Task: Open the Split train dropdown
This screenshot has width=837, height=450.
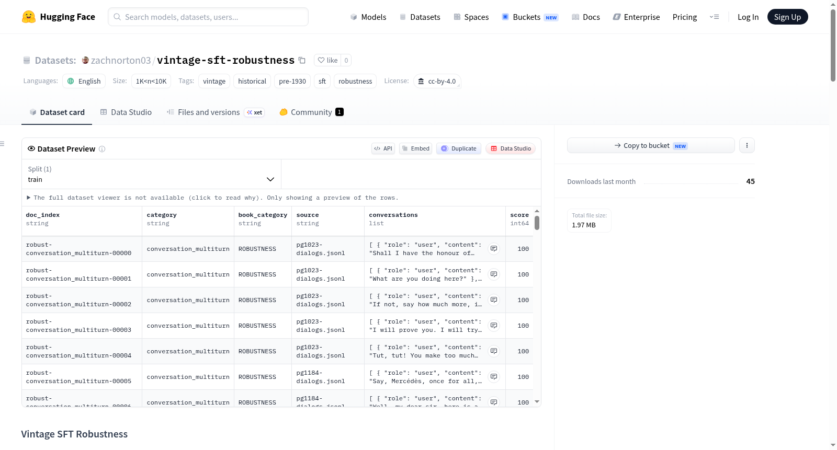Action: (x=151, y=174)
